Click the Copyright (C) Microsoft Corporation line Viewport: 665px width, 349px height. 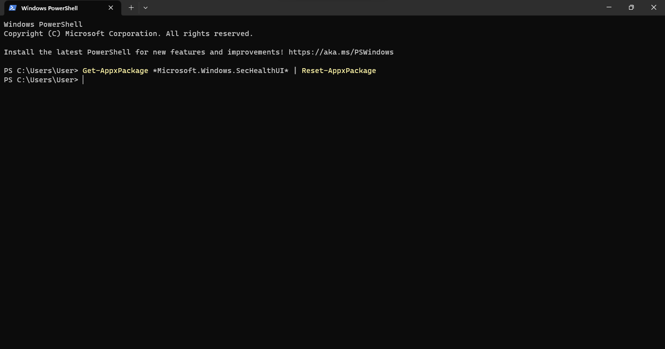point(129,34)
